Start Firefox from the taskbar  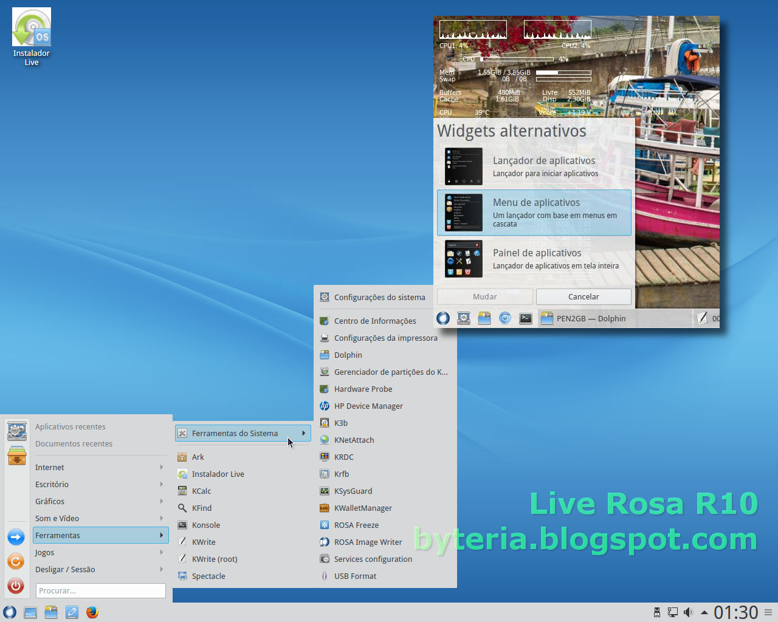pos(92,612)
